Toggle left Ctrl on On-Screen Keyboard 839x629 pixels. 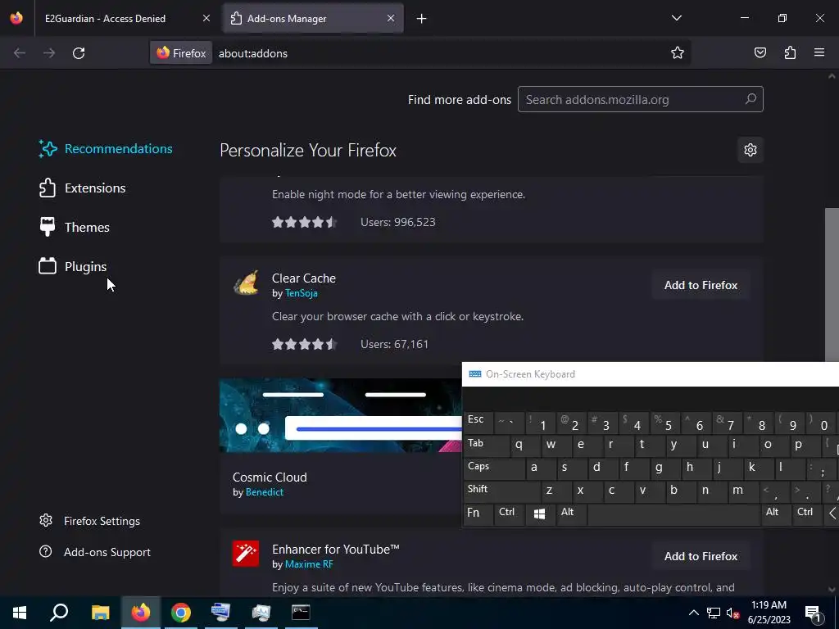click(508, 514)
